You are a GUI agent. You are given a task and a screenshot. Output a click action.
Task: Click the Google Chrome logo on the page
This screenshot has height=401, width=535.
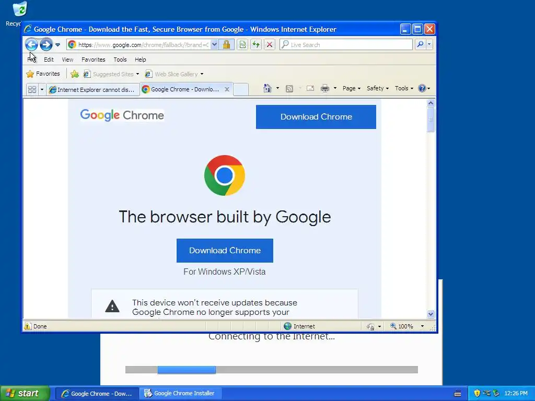(x=122, y=115)
